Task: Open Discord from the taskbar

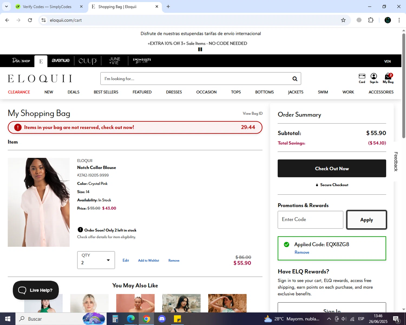Action: point(162,319)
